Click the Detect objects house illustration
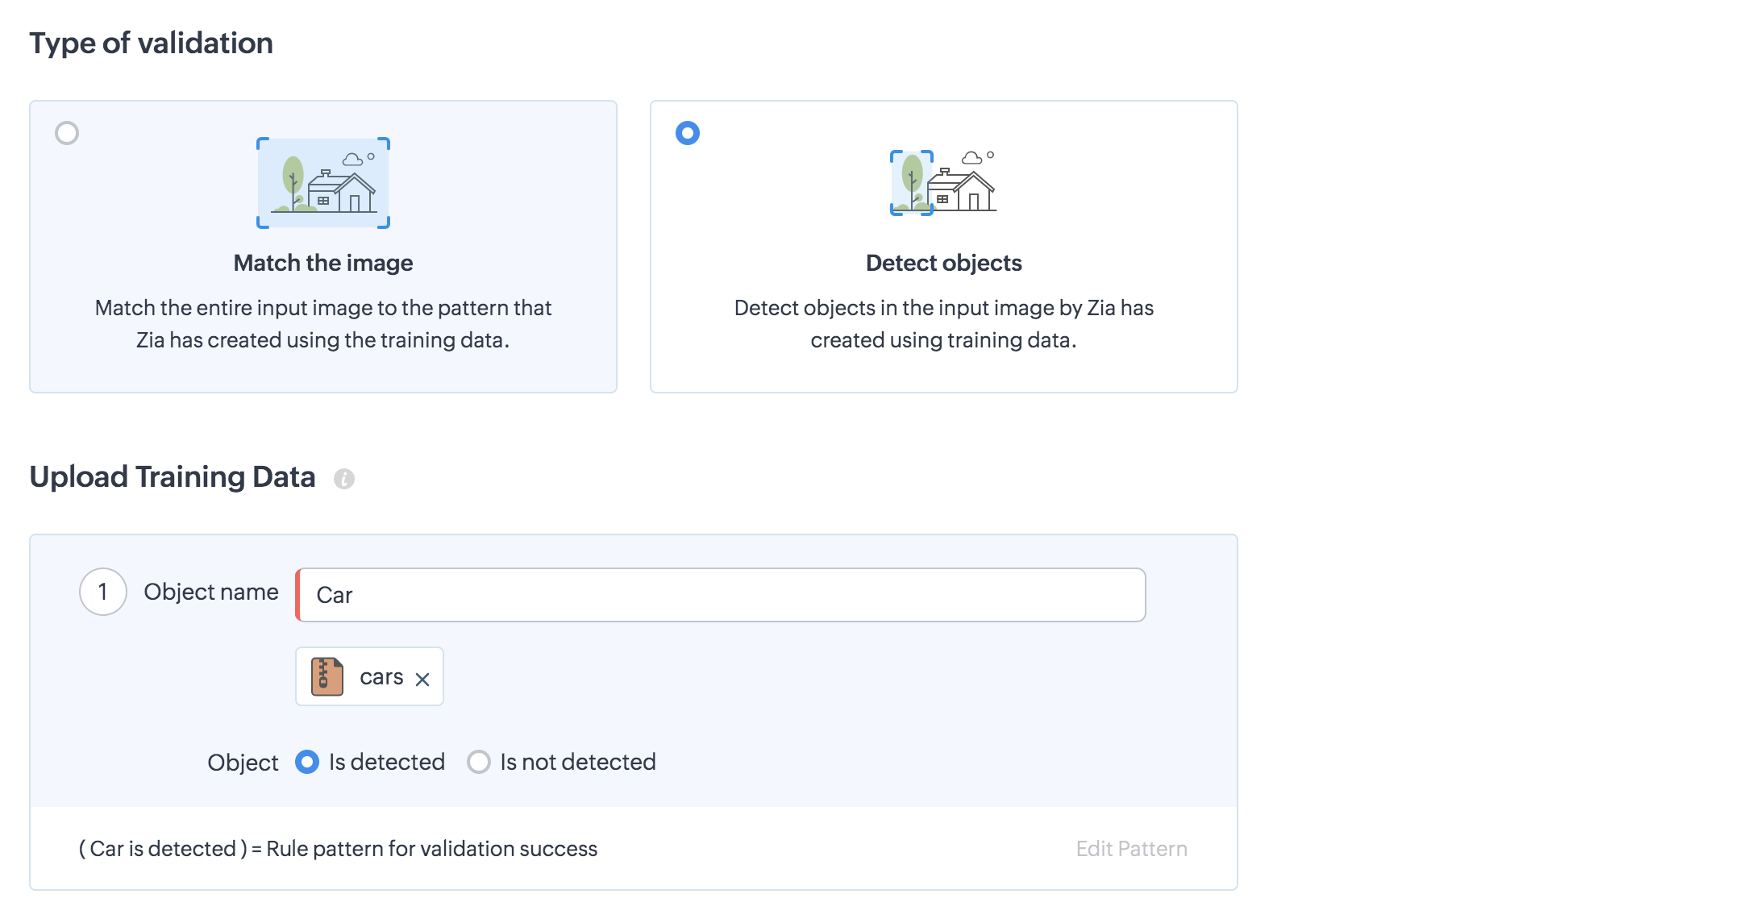 943,183
